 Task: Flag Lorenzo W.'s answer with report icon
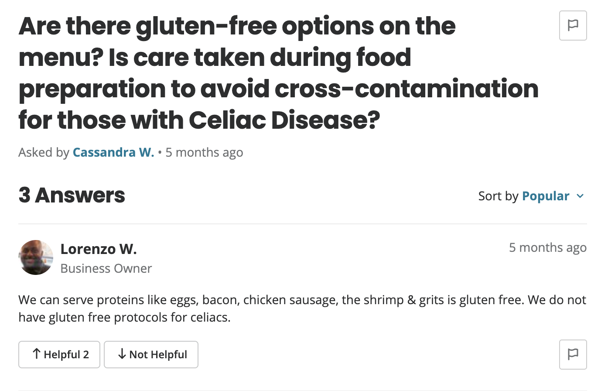tap(573, 354)
